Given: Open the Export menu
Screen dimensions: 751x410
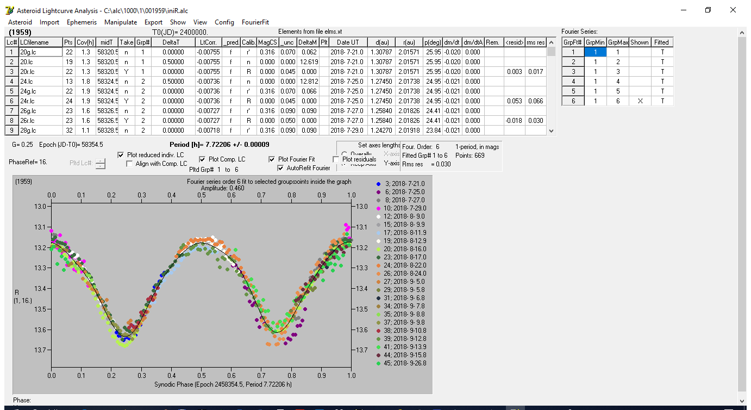Looking at the screenshot, I should [154, 22].
